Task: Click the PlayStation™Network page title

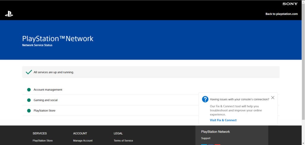Action: pyautogui.click(x=58, y=39)
